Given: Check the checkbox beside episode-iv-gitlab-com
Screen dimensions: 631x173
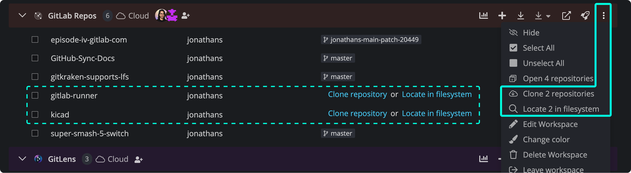Looking at the screenshot, I should pos(35,40).
